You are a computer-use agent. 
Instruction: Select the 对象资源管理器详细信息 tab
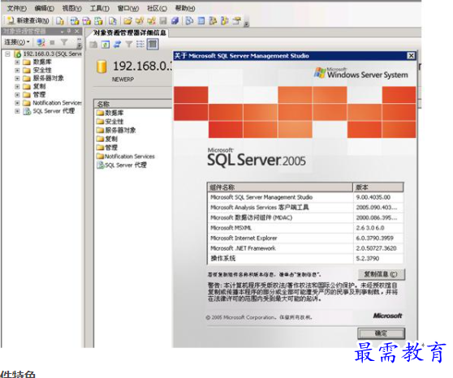(x=130, y=32)
